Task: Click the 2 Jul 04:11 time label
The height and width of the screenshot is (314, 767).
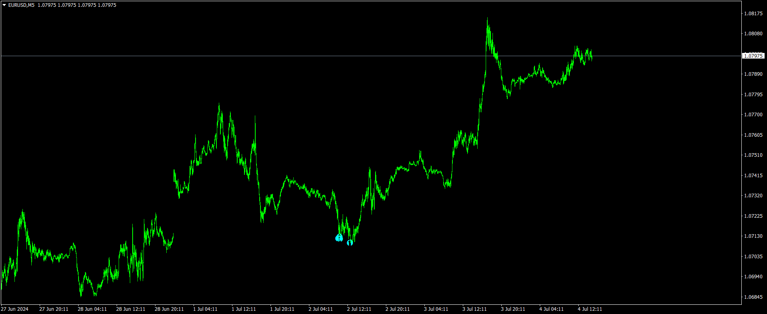Action: [321, 309]
